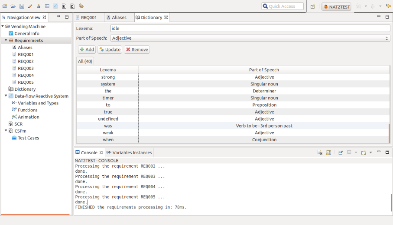This screenshot has width=393, height=225.
Task: Open Dictionary in the navigation tree
Action: coord(25,89)
